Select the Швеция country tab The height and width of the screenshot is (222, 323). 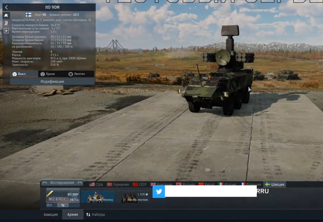click(x=275, y=184)
